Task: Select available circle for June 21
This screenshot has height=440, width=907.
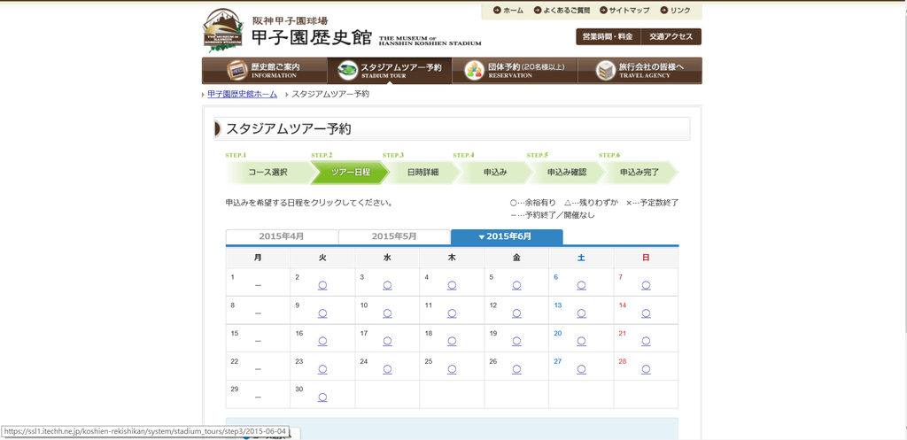Action: tap(646, 342)
